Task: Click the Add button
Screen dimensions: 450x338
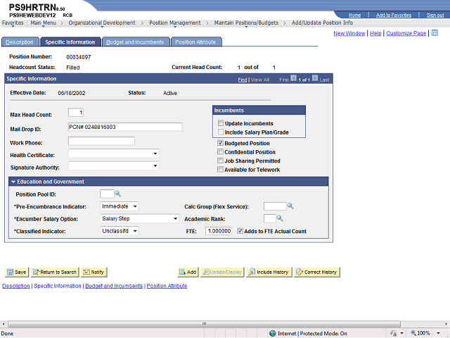Action: (x=188, y=272)
